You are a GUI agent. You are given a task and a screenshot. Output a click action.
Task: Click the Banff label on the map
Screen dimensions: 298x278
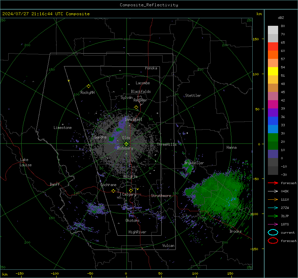point(55,184)
